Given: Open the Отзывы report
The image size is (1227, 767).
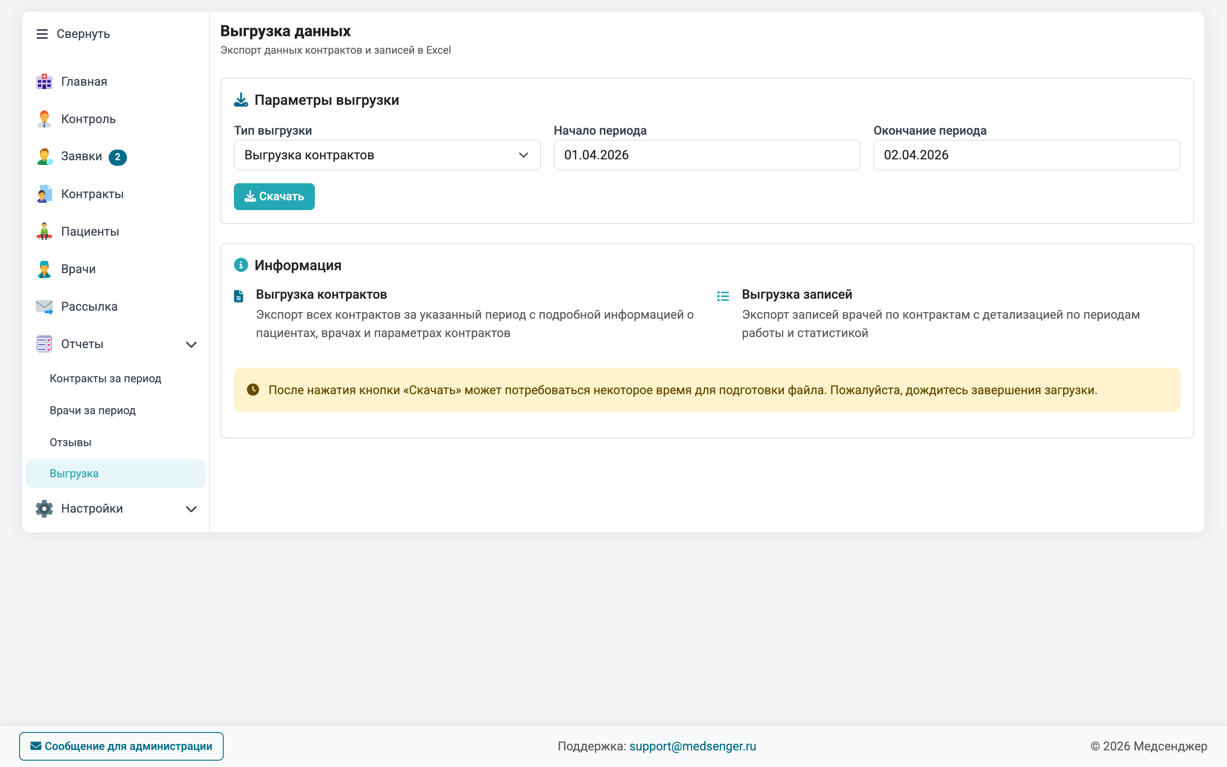Looking at the screenshot, I should click(x=115, y=443).
